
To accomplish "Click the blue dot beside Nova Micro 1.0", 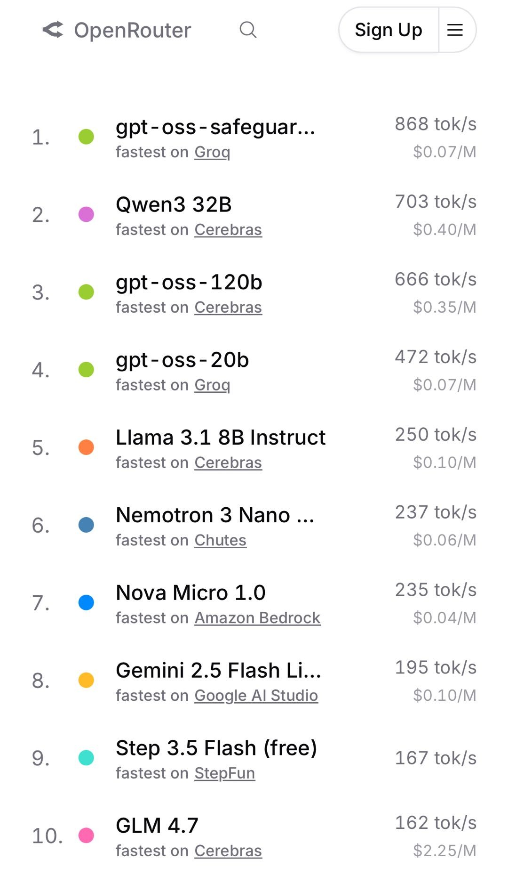I will click(x=86, y=602).
